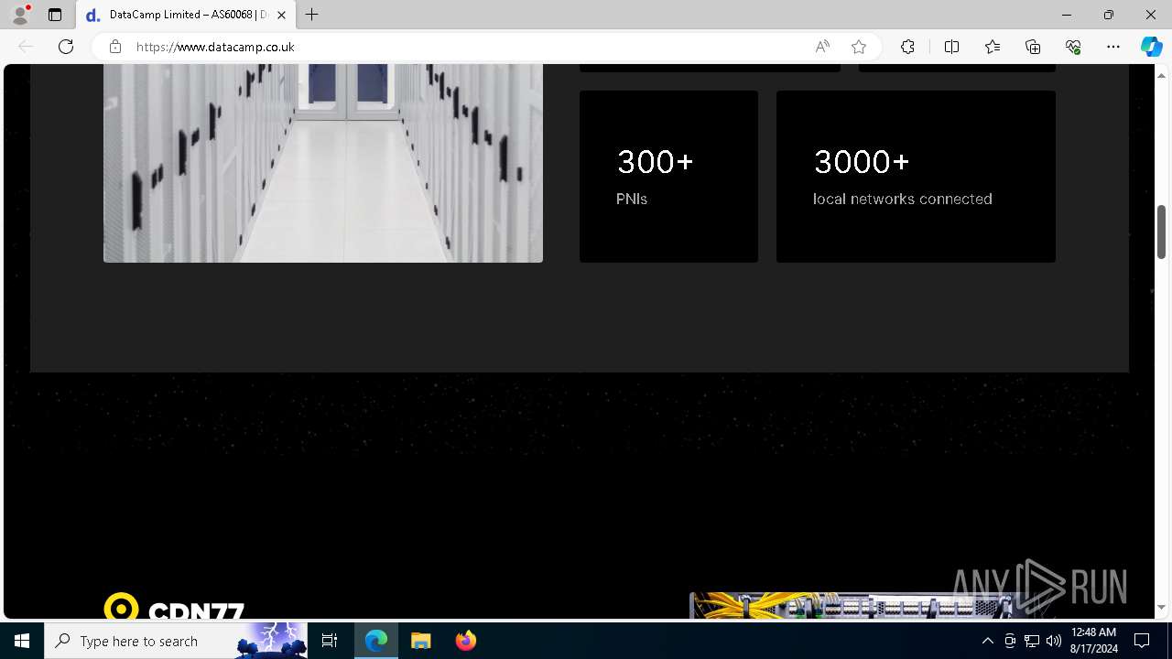The image size is (1172, 659).
Task: Open the Favorites list
Action: pos(993,47)
